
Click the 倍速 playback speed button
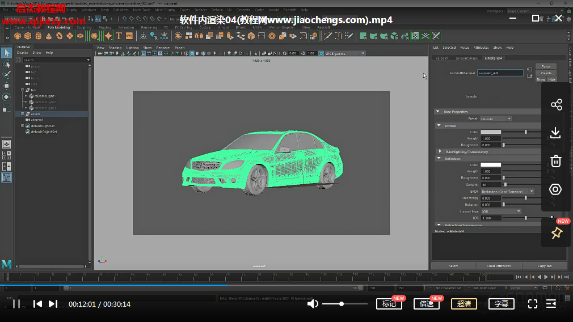pyautogui.click(x=427, y=304)
